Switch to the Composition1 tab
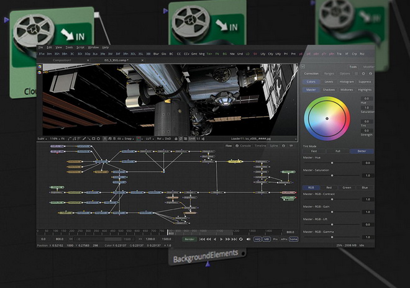This screenshot has height=288, width=410. [x=62, y=60]
